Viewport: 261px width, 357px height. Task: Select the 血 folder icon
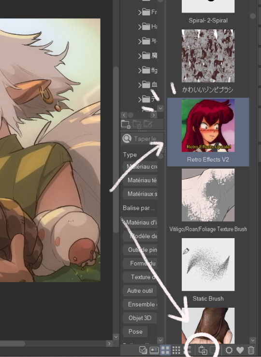146,85
